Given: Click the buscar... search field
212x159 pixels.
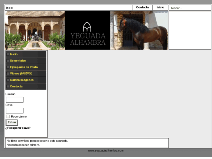Looking at the screenshot, I should click(190, 8).
